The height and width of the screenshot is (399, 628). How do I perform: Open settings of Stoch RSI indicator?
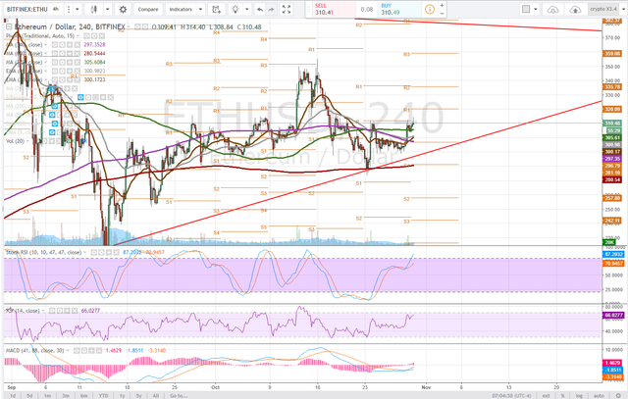[101, 253]
